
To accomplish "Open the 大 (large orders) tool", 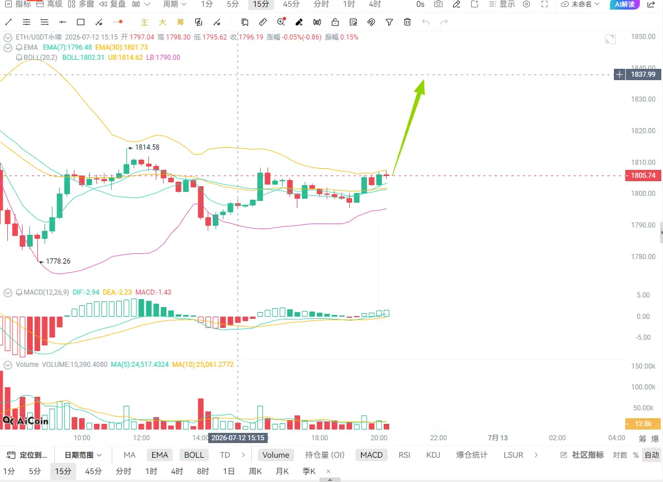I will (x=163, y=22).
